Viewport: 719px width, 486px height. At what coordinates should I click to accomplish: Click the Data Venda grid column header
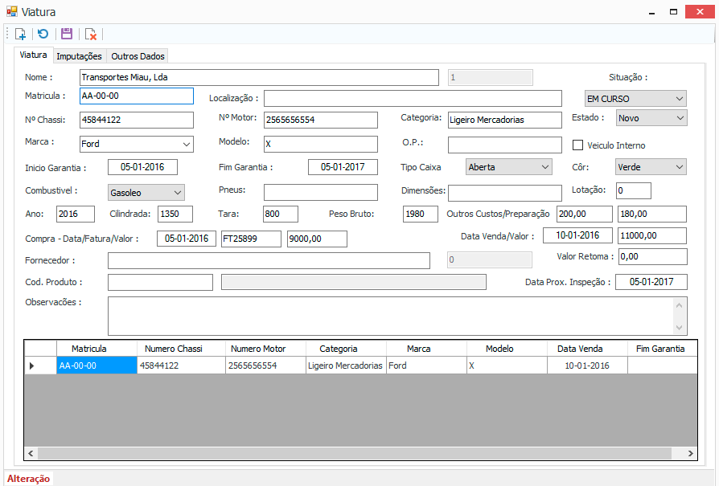pos(587,349)
